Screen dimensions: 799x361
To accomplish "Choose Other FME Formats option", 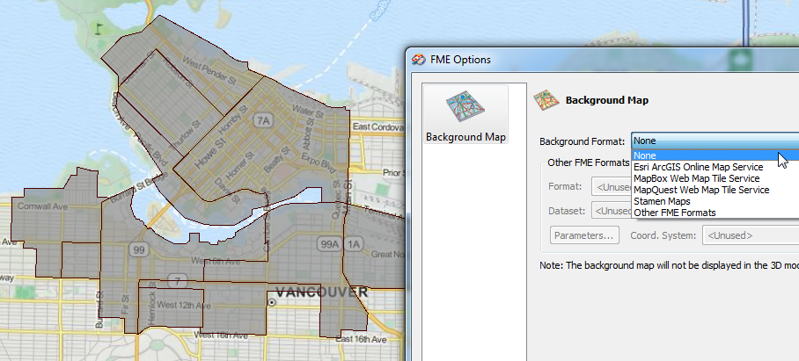I will point(675,213).
